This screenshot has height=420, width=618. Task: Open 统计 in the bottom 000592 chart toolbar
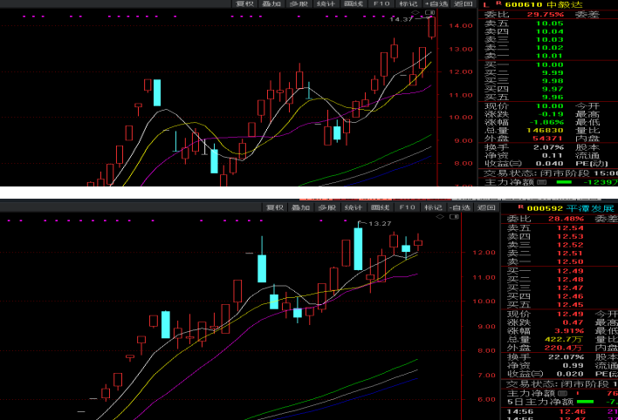tap(354, 207)
